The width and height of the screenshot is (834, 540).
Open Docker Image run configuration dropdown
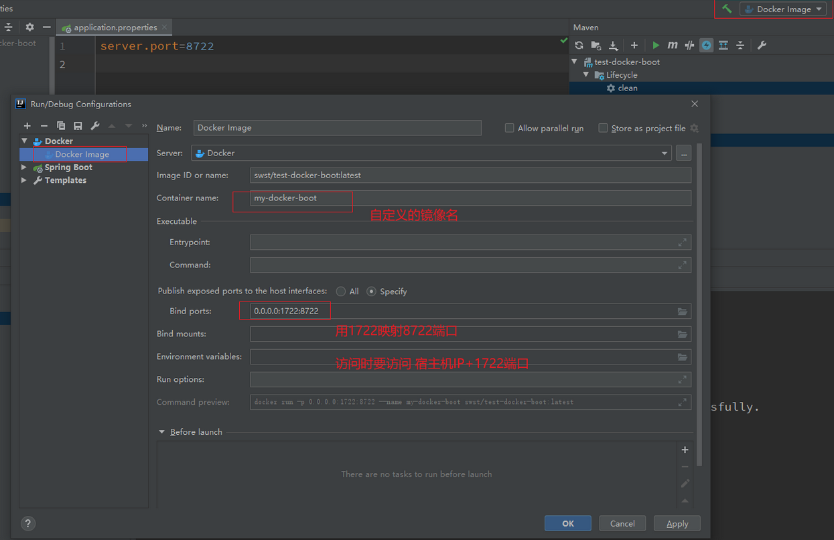point(782,9)
